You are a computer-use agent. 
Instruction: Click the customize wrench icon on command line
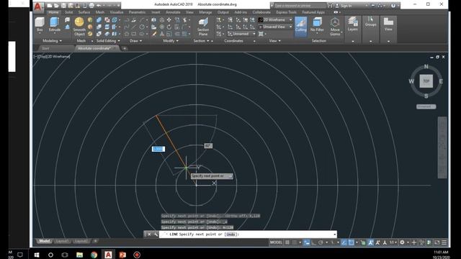click(x=156, y=234)
